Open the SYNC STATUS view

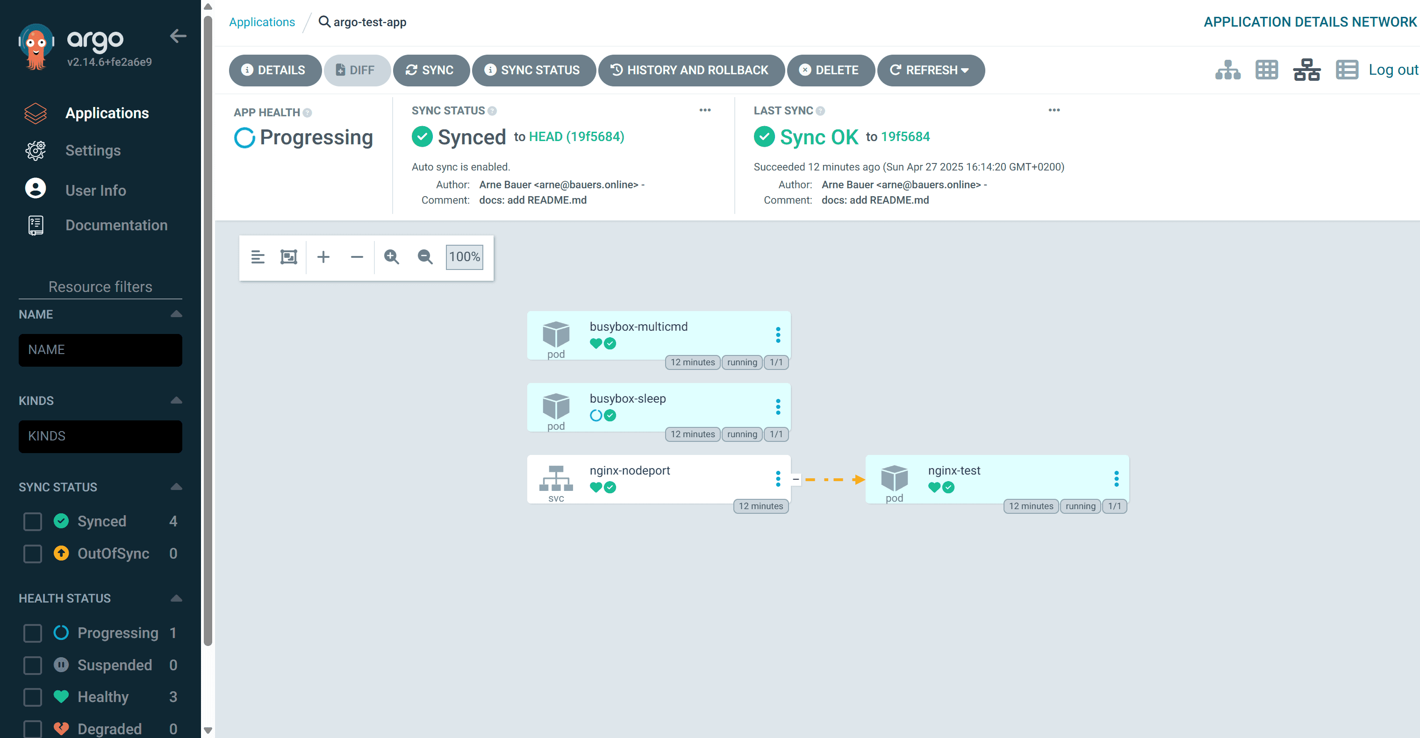point(533,70)
